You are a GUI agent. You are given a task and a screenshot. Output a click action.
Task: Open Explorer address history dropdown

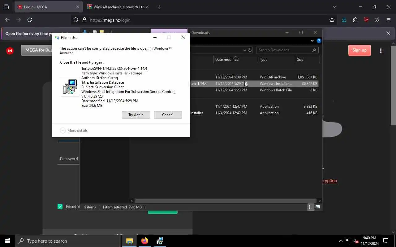[244, 50]
